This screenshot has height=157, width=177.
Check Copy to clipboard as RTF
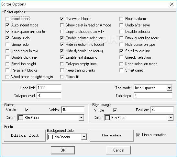(62, 32)
